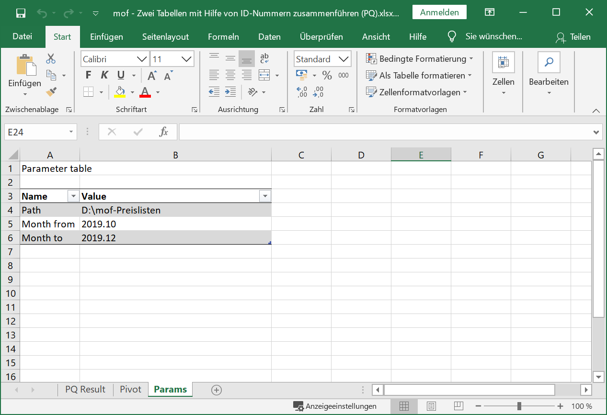Switch to Page Layout view in status bar

[431, 406]
